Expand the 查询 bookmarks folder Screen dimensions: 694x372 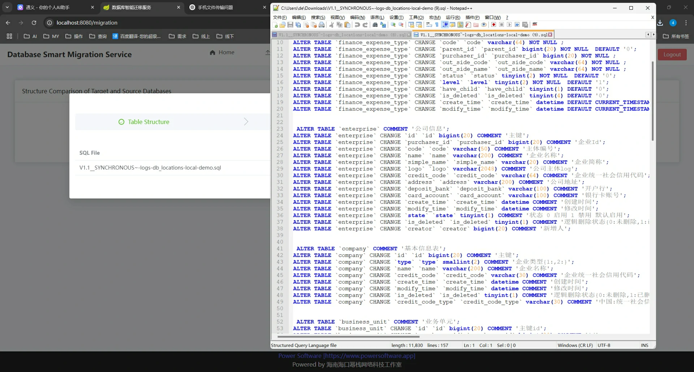tap(98, 36)
